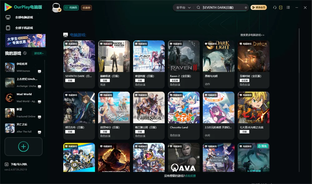Click the PC icon beside Mad World

click(x=39, y=102)
